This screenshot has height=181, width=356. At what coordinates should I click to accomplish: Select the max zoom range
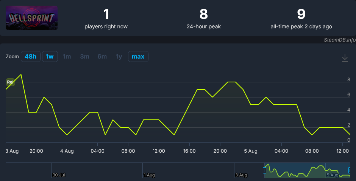point(138,56)
